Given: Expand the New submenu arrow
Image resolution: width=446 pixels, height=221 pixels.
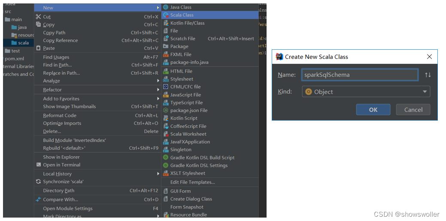Looking at the screenshot, I should 158,8.
